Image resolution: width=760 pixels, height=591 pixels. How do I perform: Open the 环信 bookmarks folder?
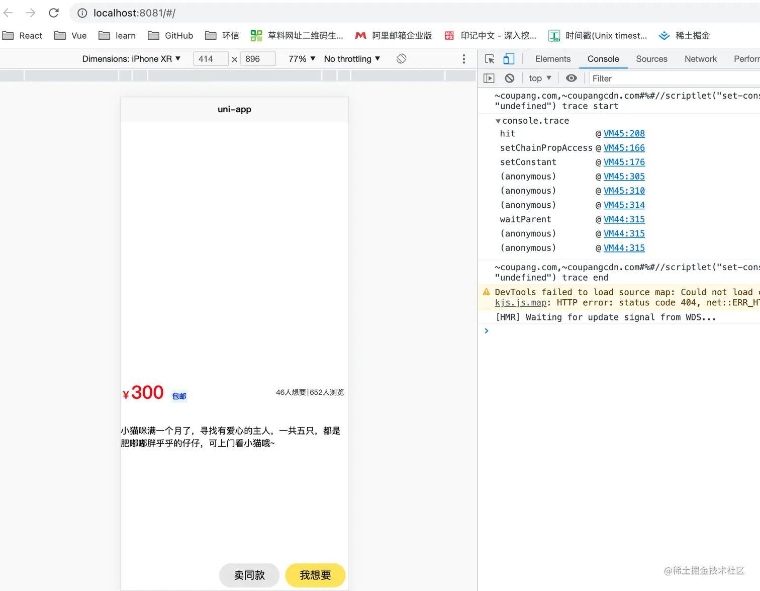[x=222, y=36]
